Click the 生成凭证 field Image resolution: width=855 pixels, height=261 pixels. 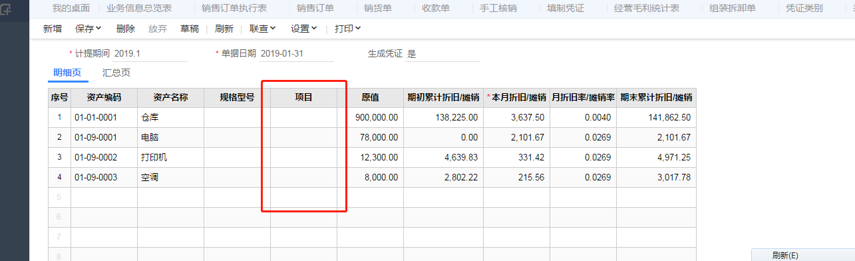point(443,54)
